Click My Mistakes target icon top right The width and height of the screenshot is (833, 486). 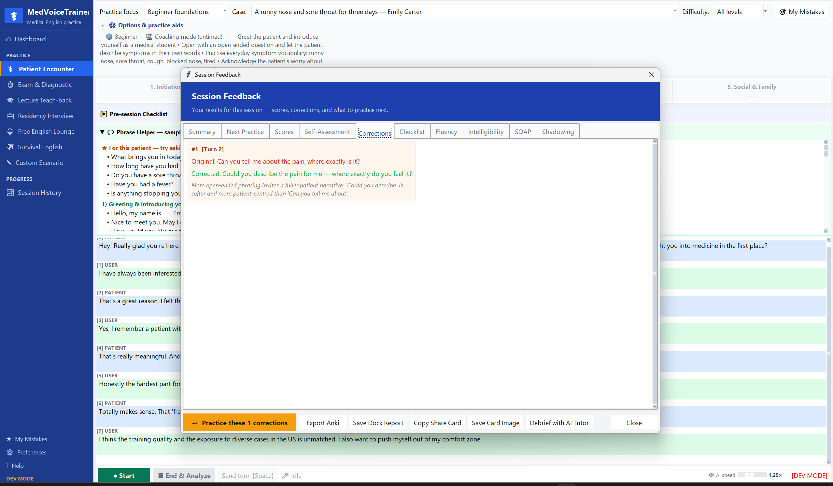click(x=783, y=12)
